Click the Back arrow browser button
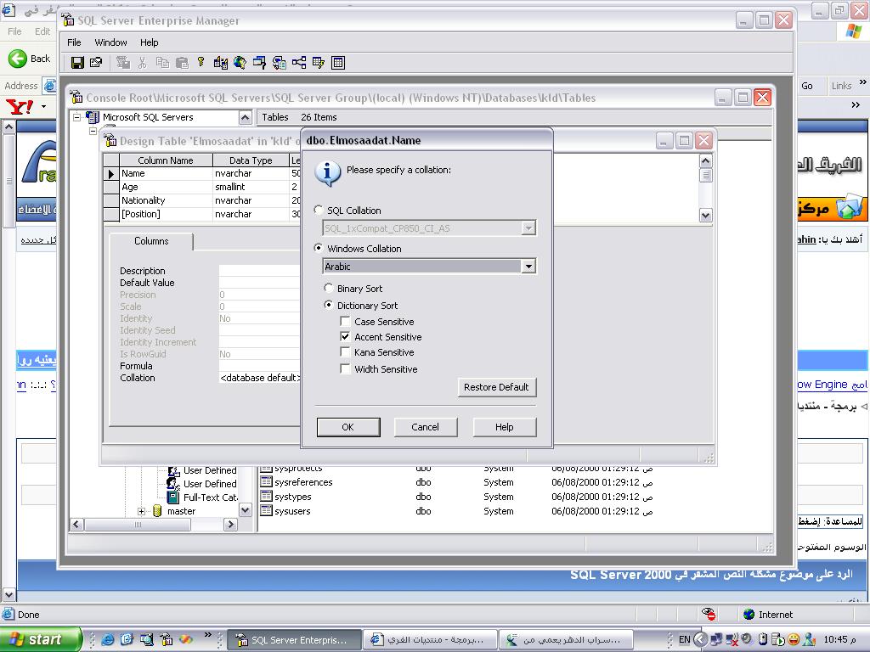This screenshot has height=652, width=870. point(29,59)
